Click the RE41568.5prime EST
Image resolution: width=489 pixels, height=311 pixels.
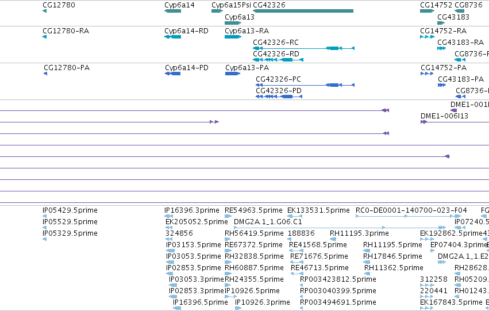tap(297, 251)
